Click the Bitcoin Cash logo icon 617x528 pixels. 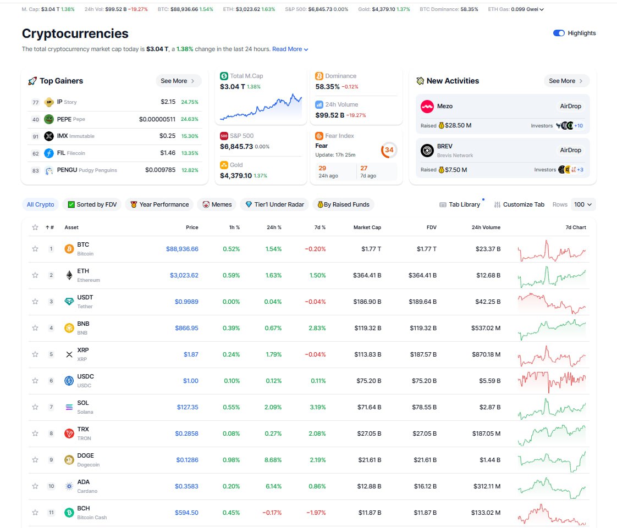(69, 512)
